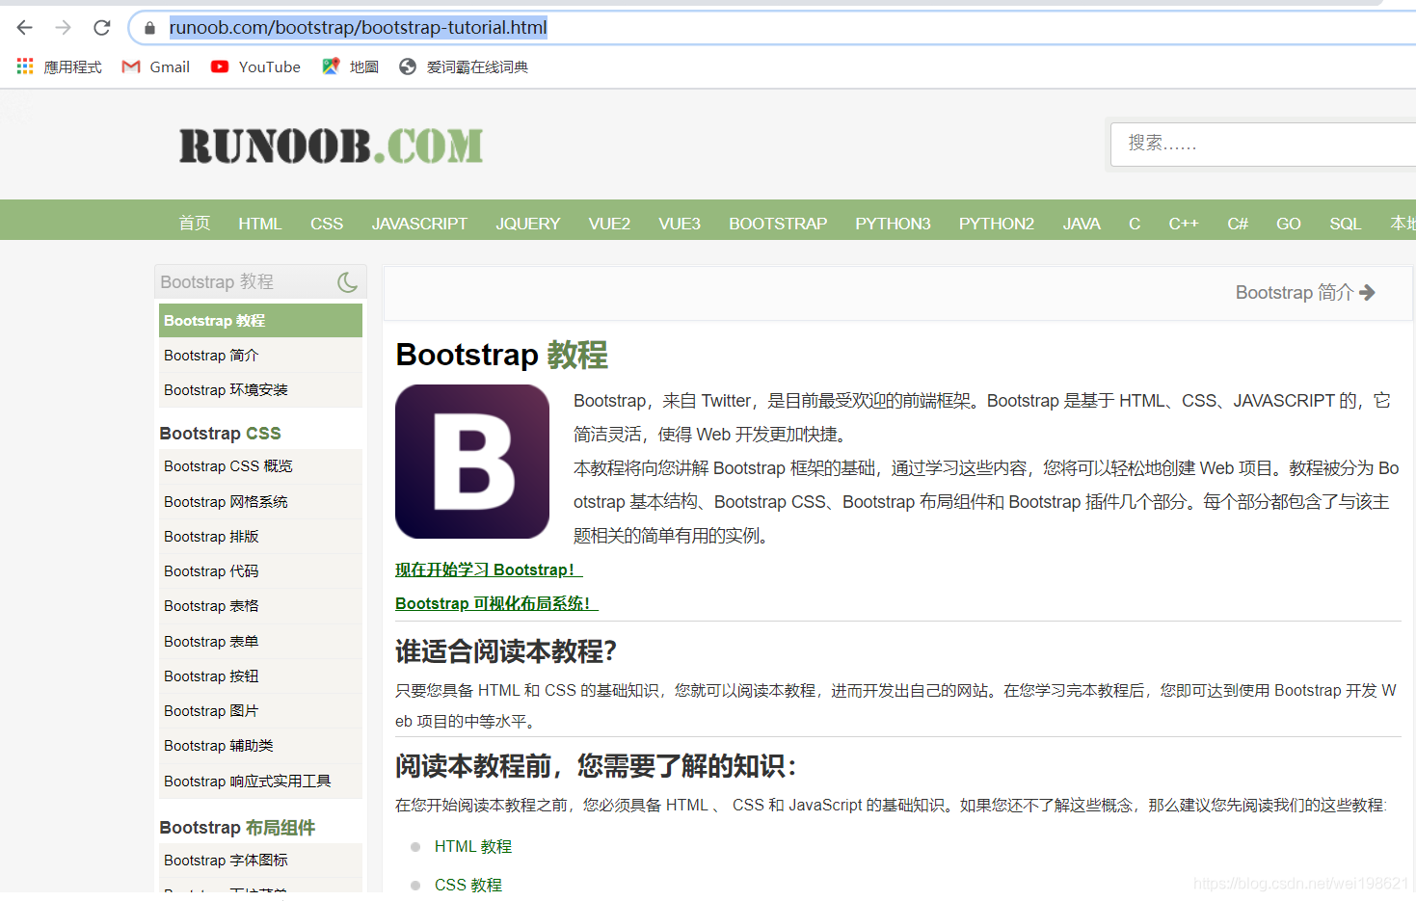This screenshot has height=901, width=1416.
Task: Open C# in the nav bar
Action: (1238, 224)
